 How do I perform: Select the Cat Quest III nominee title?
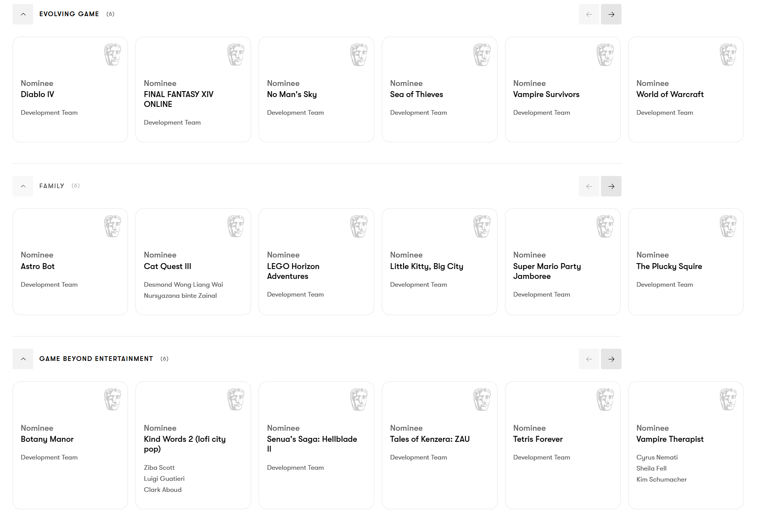pos(167,266)
